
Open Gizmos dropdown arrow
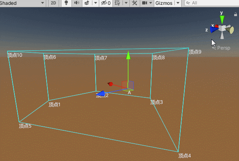coord(178,3)
